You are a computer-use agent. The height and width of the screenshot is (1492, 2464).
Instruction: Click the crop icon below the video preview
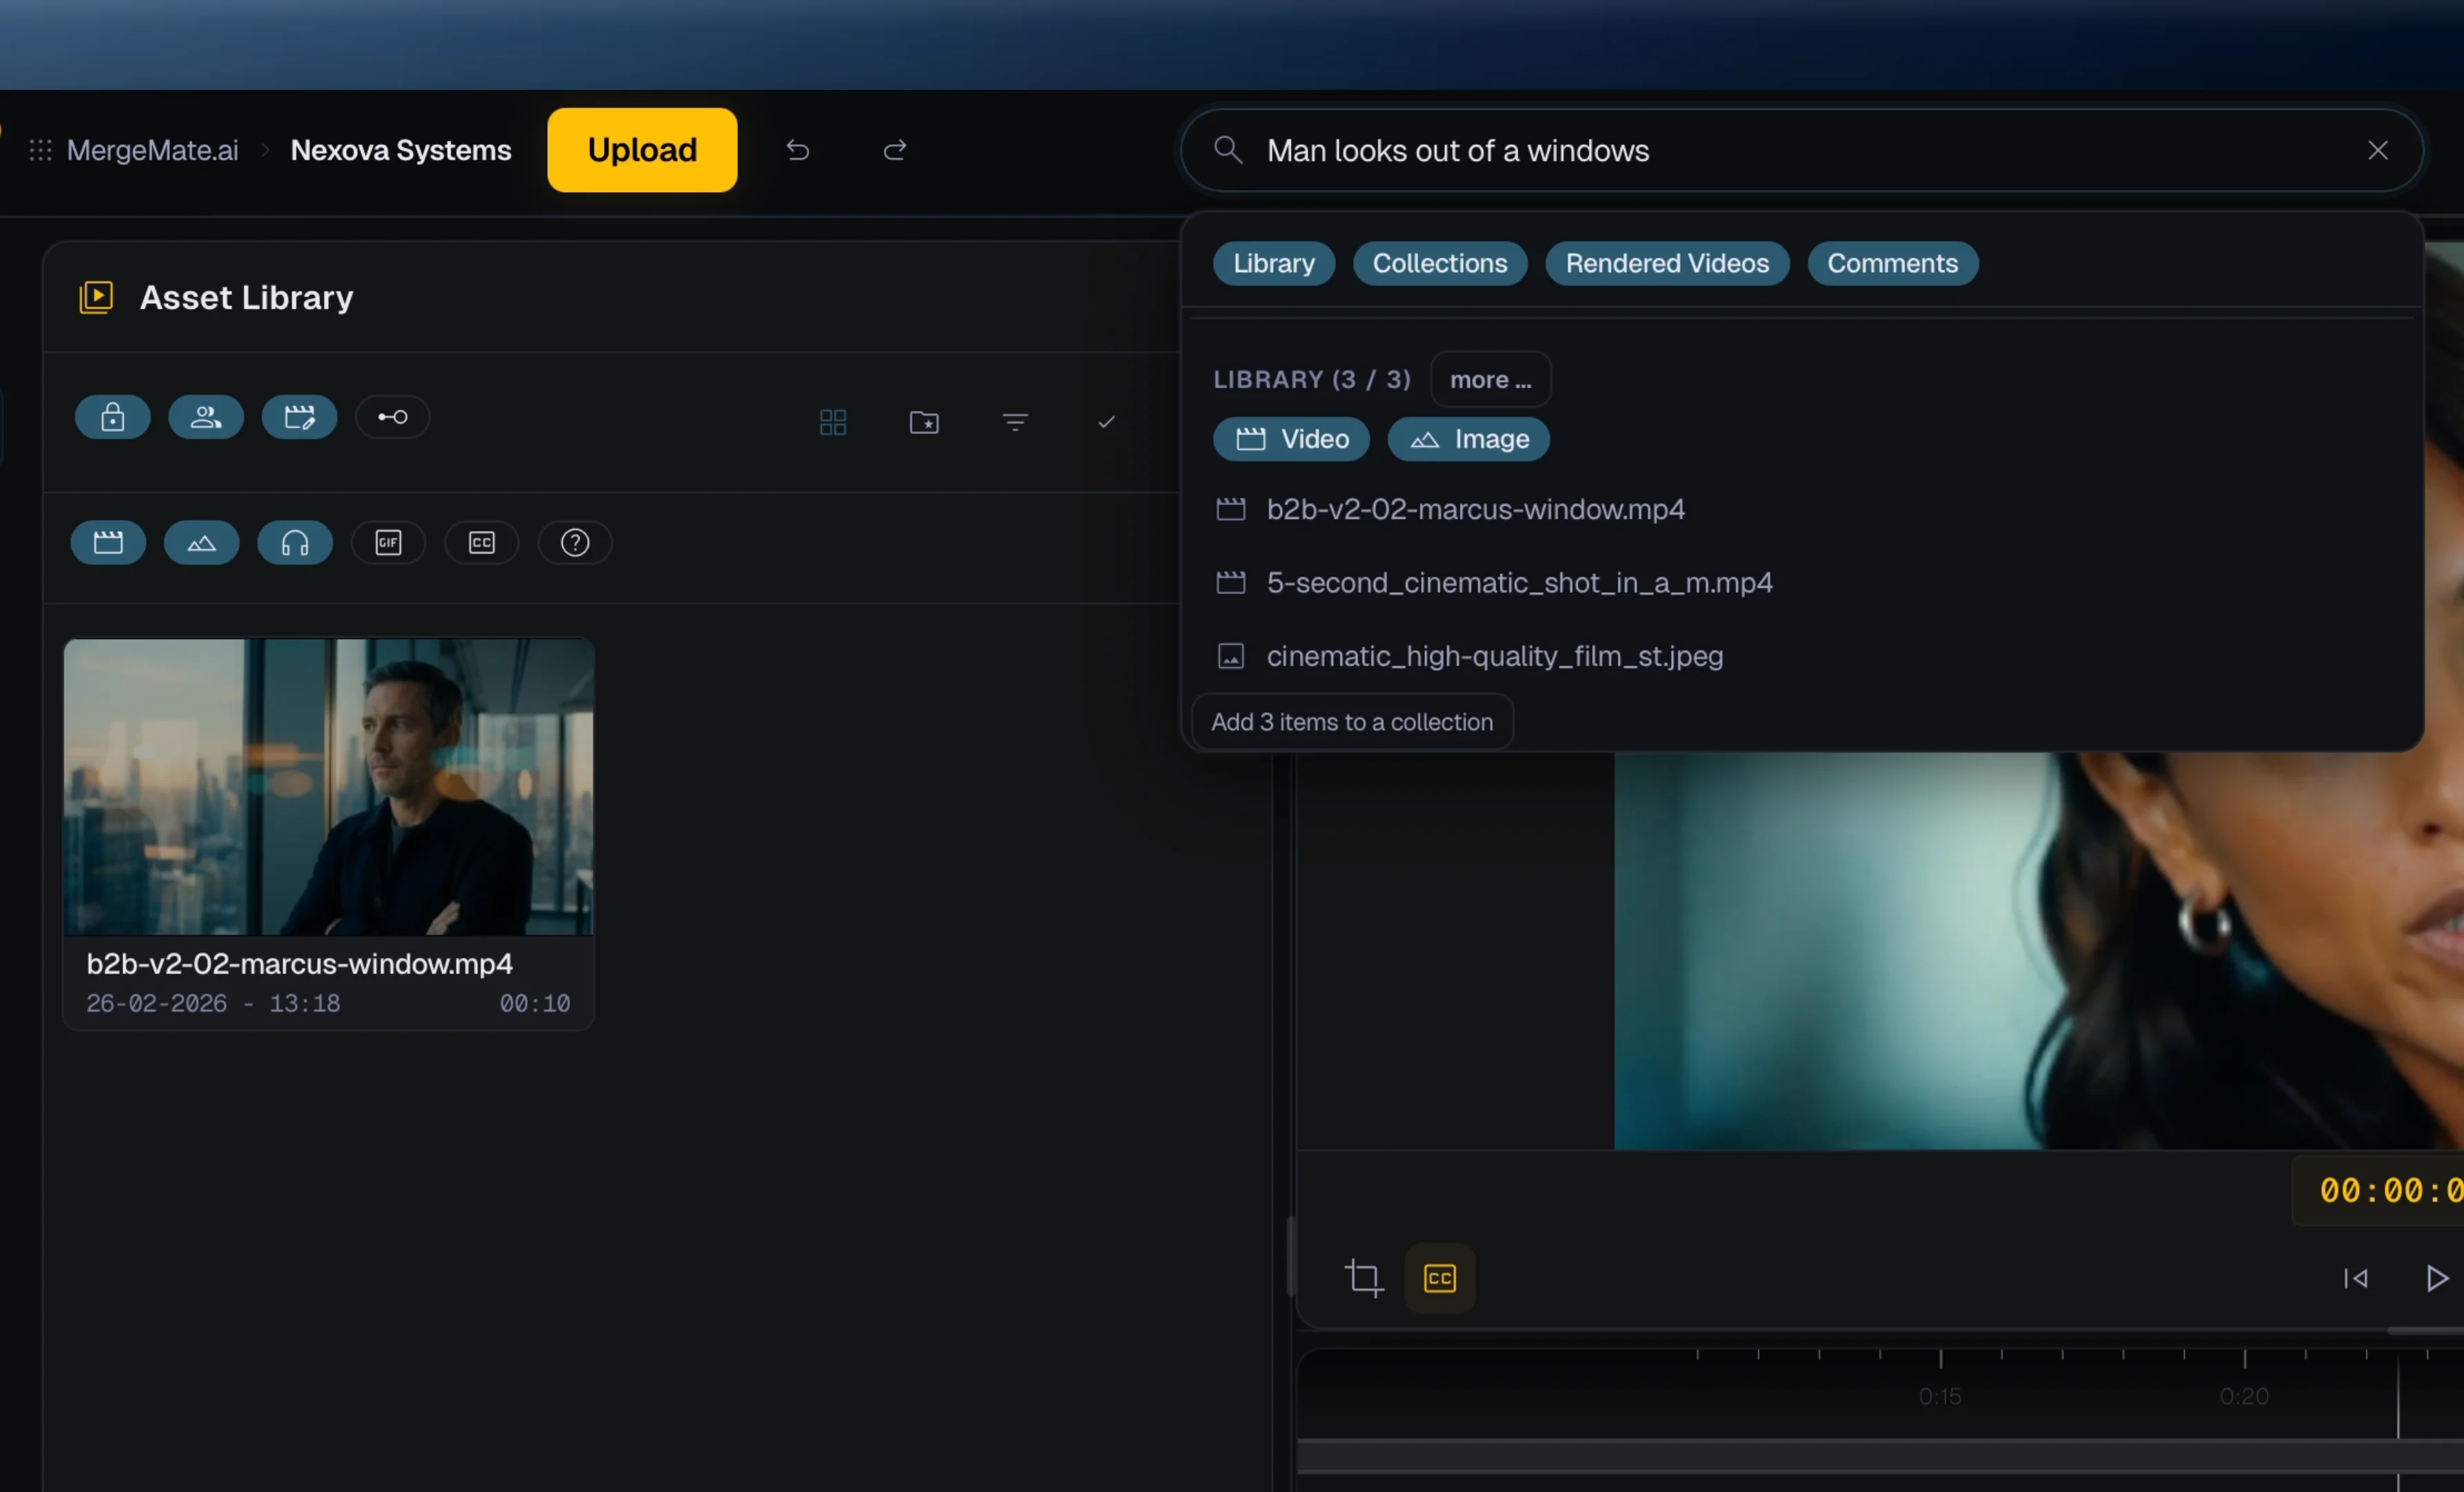(x=1364, y=1278)
